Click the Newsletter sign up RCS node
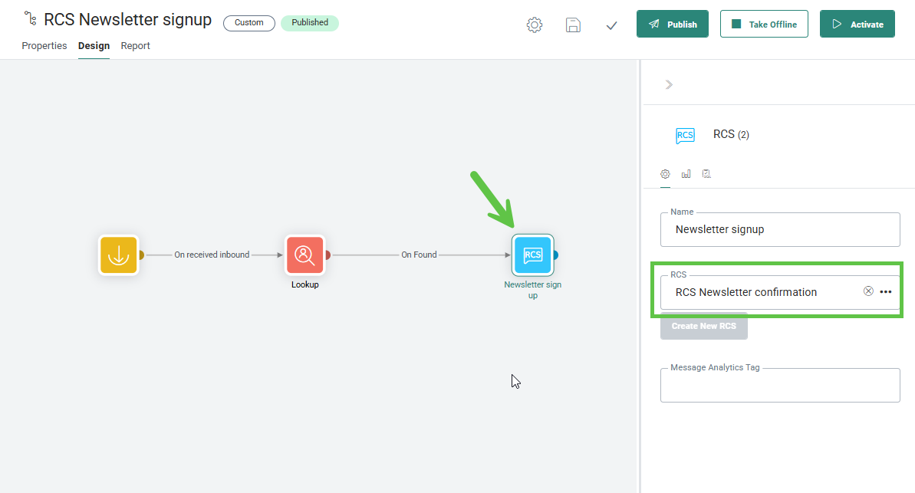The image size is (915, 493). 532,255
